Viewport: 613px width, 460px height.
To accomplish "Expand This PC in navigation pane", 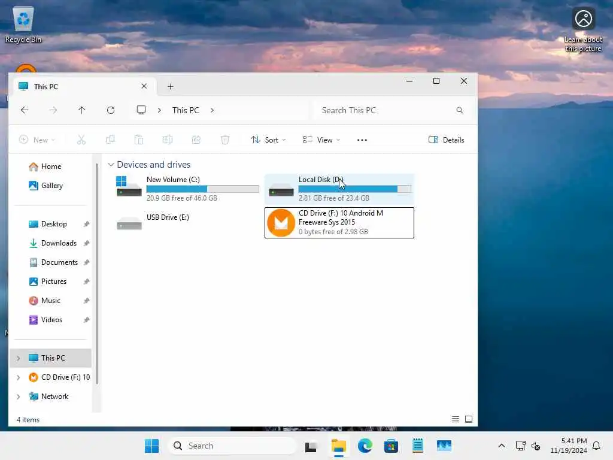I will tap(18, 358).
